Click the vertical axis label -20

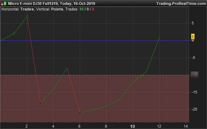[194, 109]
